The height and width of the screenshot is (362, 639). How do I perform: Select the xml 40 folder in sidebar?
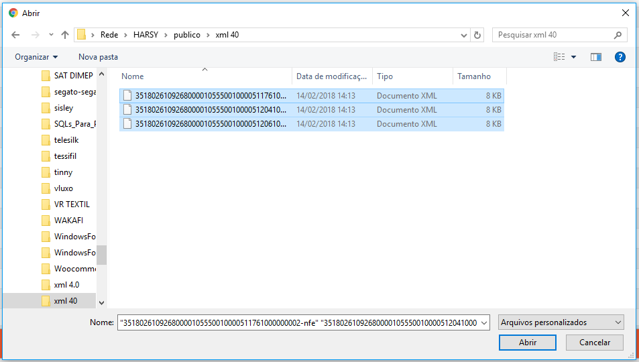pyautogui.click(x=50, y=301)
